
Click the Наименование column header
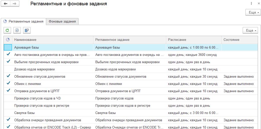[x=25, y=40]
